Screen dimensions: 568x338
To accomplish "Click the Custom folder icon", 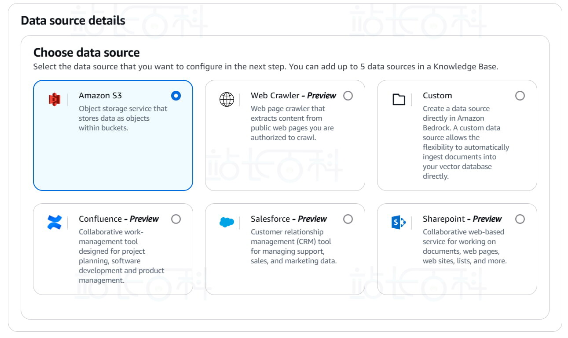I will [399, 100].
